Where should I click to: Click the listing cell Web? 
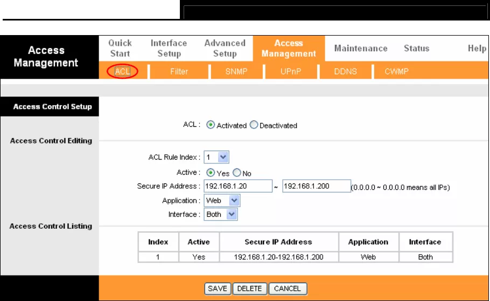point(368,257)
